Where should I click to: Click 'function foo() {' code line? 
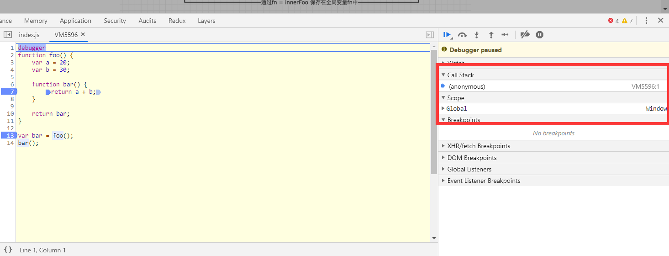[46, 55]
